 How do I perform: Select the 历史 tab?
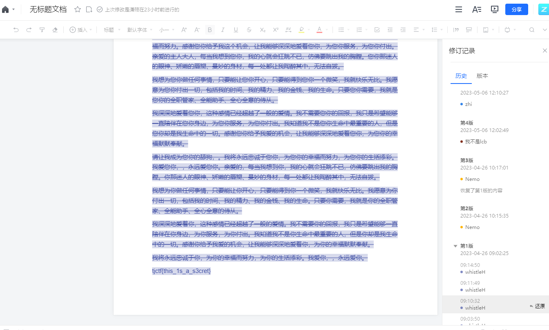tap(461, 76)
